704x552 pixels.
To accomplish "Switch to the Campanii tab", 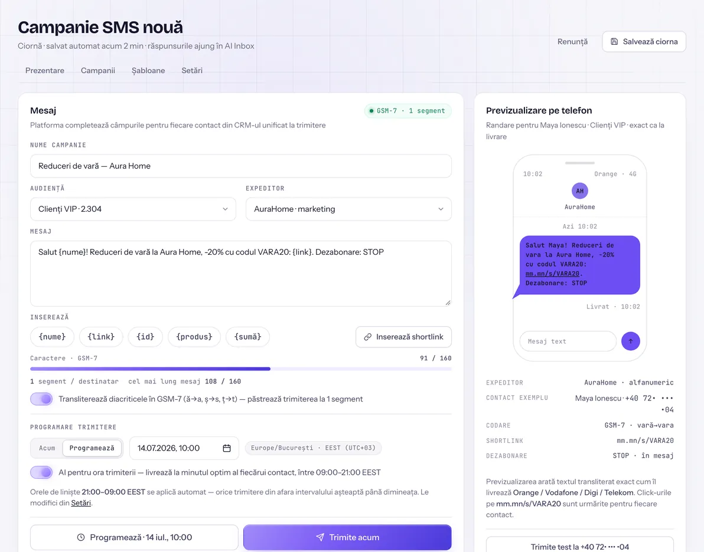I will point(98,70).
